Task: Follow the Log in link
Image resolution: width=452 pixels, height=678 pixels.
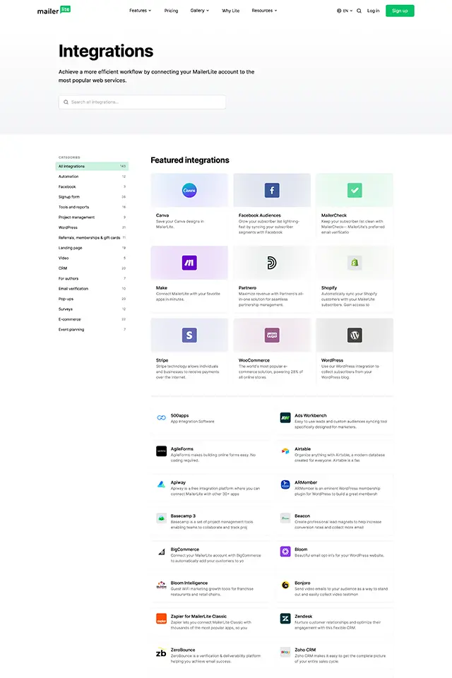Action: [374, 11]
